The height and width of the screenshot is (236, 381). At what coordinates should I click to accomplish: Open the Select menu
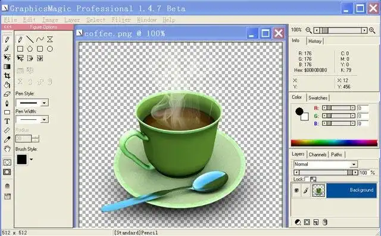[x=96, y=20]
